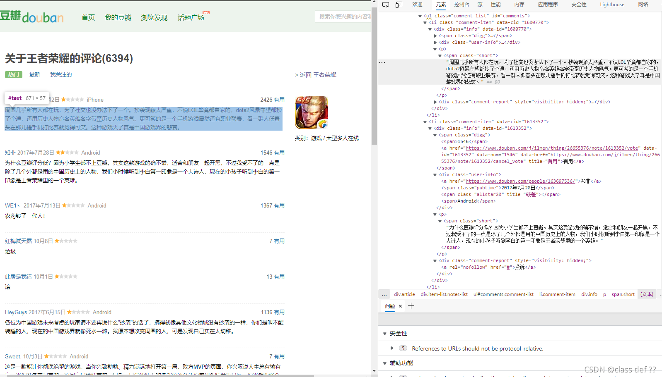Image resolution: width=662 pixels, height=377 pixels.
Task: Open the DevTools ellipsis menu beside highlighted node
Action: tap(382, 62)
